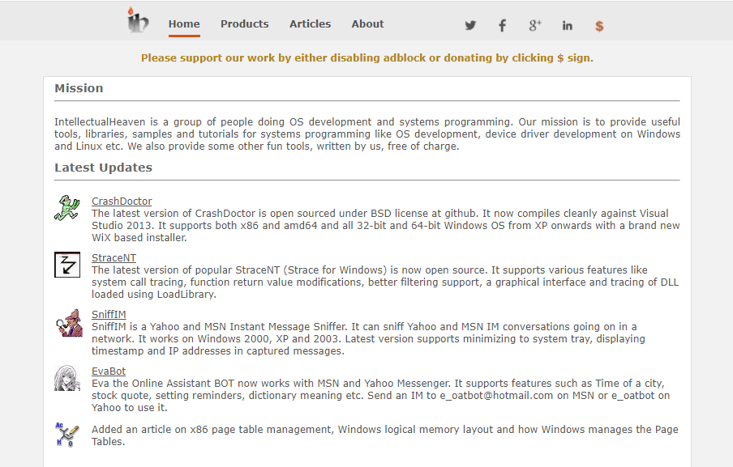Open the Facebook social link
733x467 pixels.
502,26
